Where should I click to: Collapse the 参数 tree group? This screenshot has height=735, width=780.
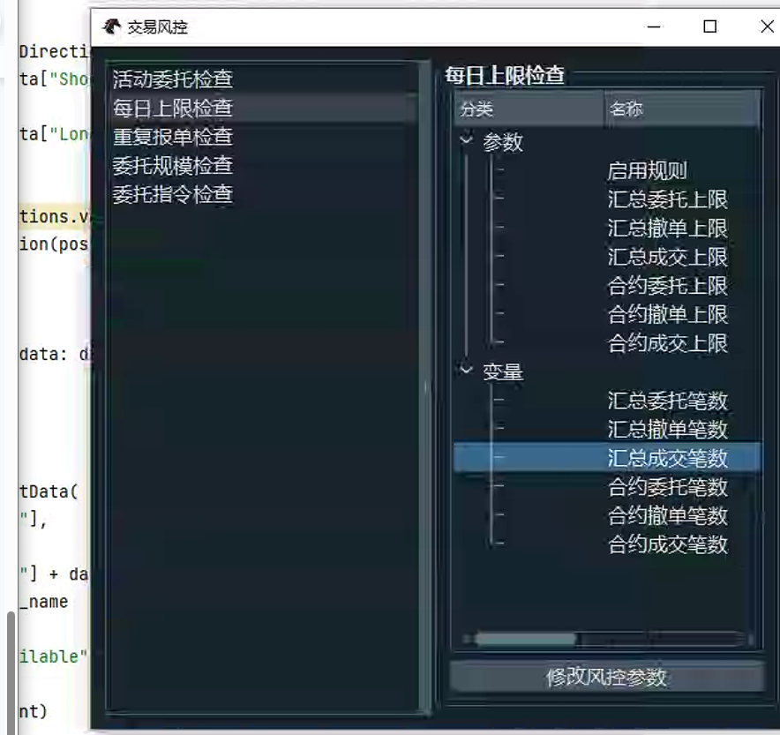pyautogui.click(x=466, y=141)
